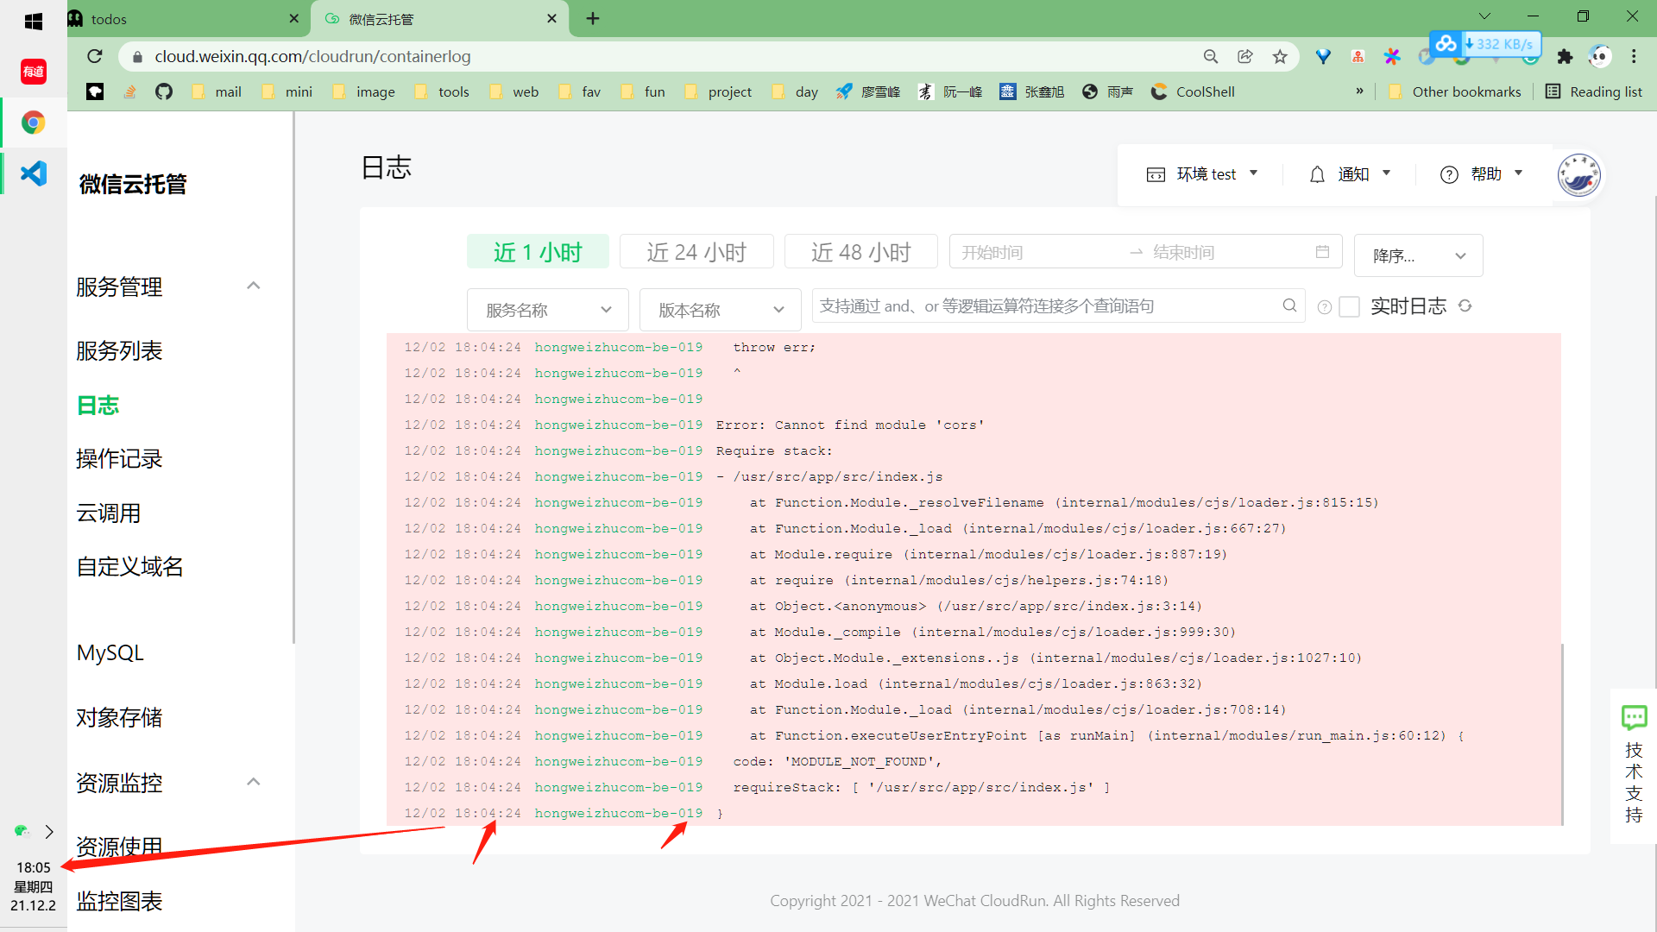Bookmark the page with the star icon
This screenshot has height=932, width=1657.
click(1280, 57)
